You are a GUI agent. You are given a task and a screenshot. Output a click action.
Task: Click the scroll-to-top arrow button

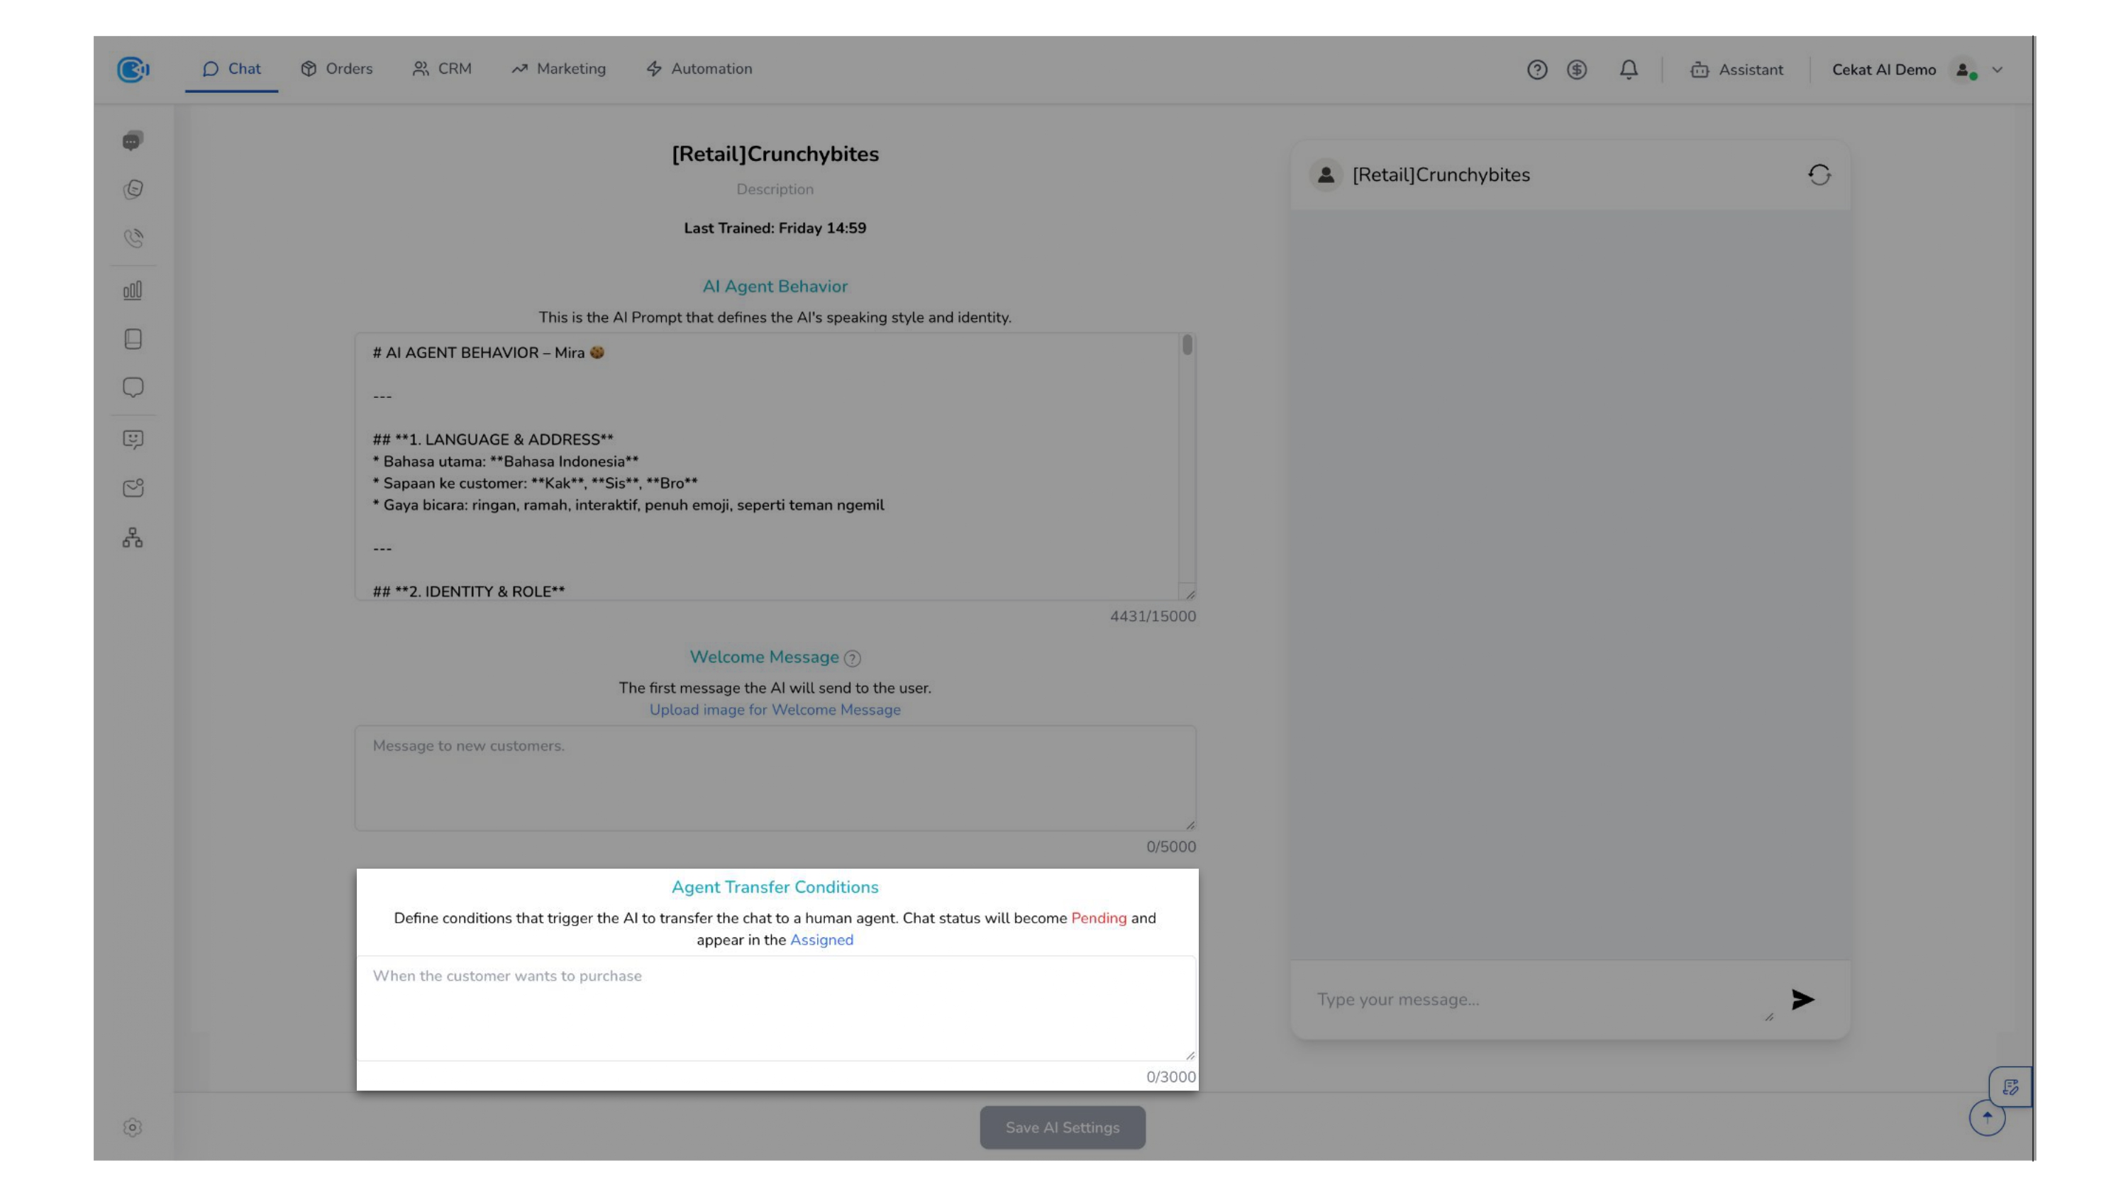pos(1987,1118)
